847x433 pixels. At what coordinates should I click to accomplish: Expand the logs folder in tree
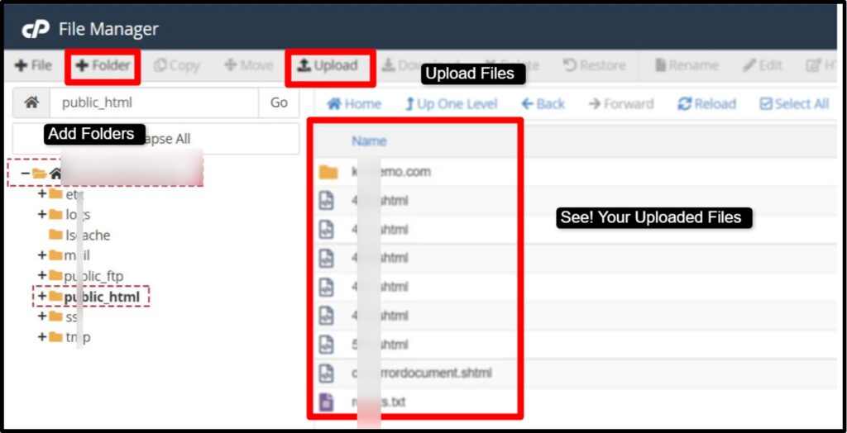pos(42,214)
